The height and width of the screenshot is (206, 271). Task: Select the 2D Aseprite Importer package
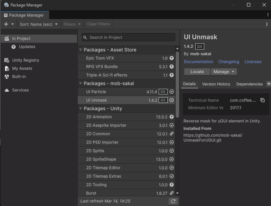(126, 126)
